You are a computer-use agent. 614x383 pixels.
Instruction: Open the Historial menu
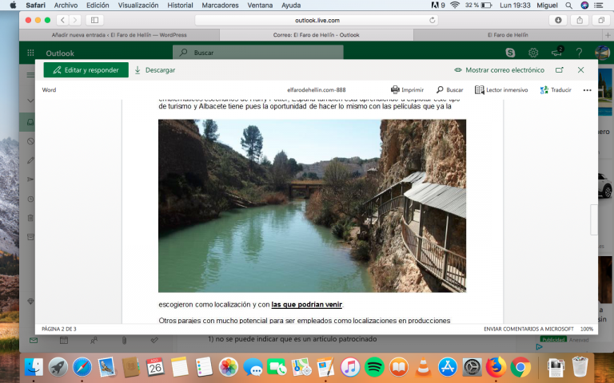[x=180, y=5]
